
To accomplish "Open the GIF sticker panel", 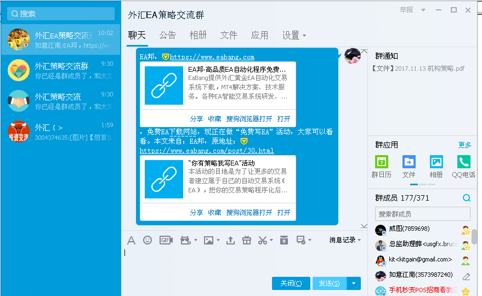I will pyautogui.click(x=166, y=240).
